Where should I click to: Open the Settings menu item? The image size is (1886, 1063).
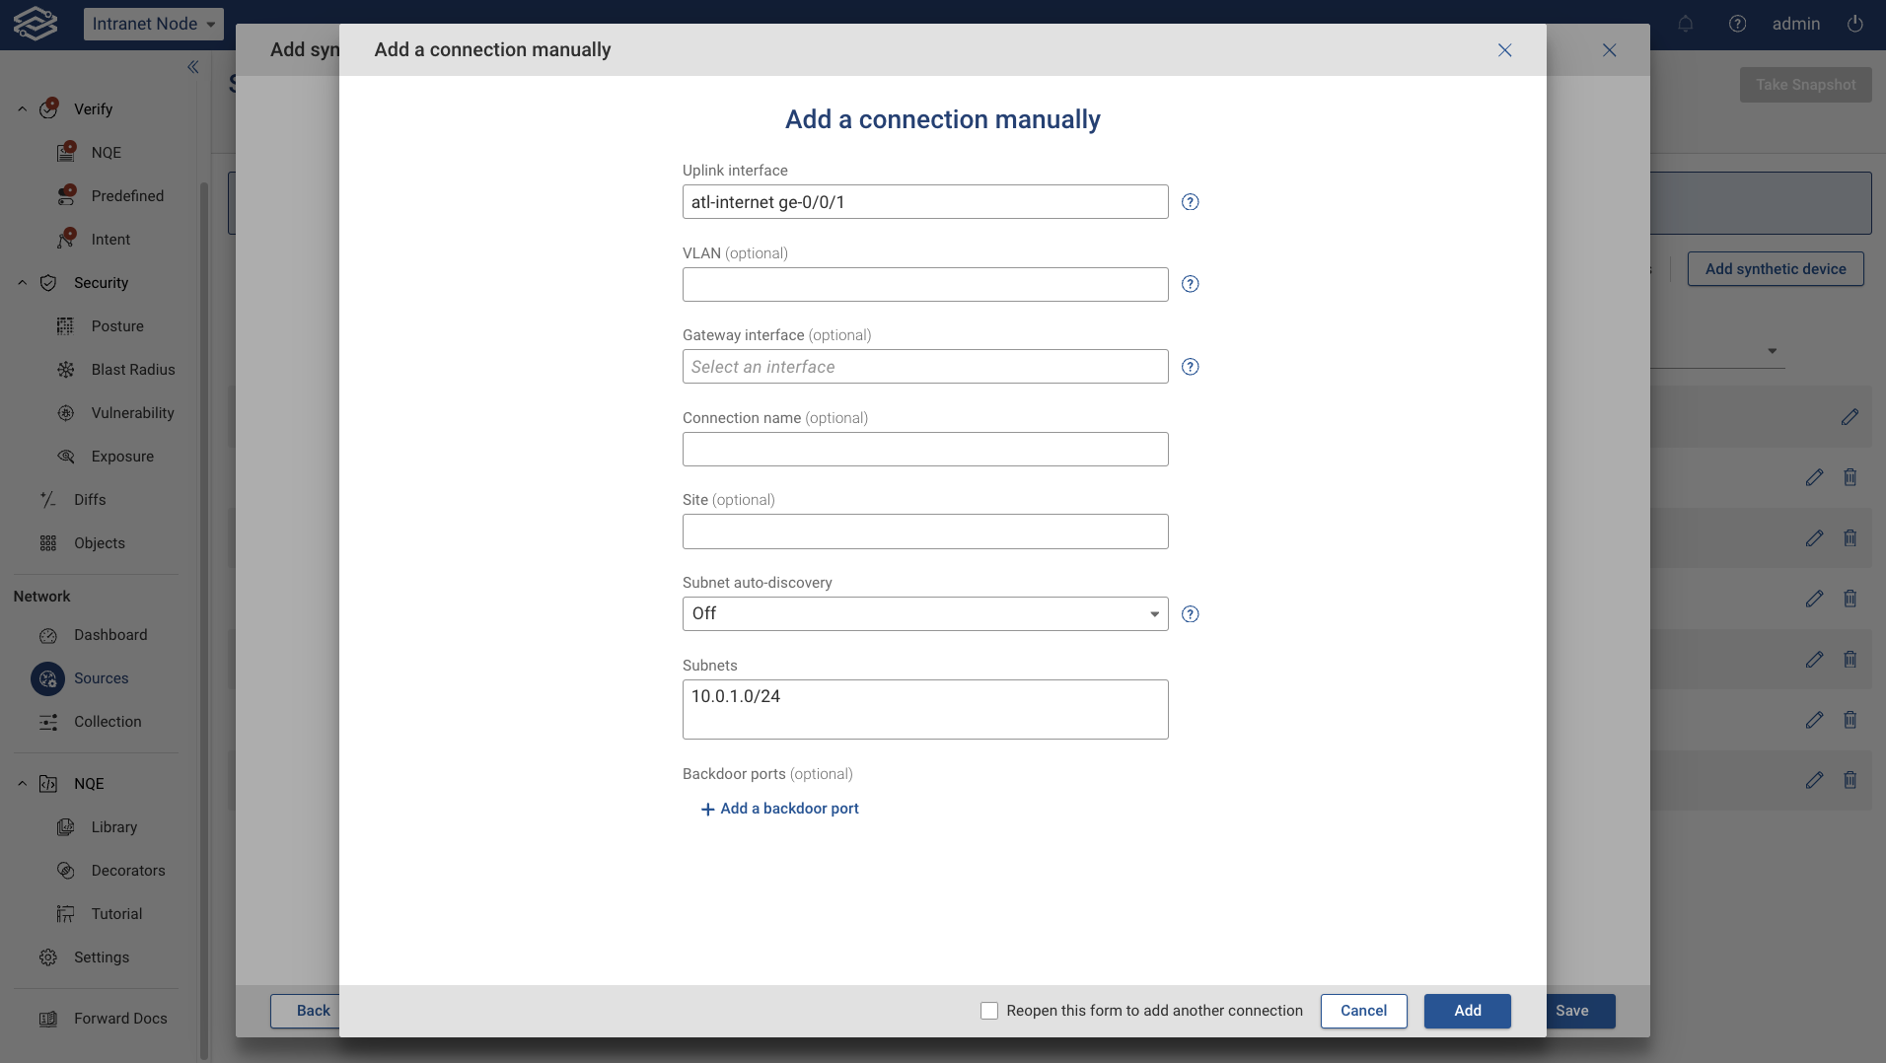point(102,957)
